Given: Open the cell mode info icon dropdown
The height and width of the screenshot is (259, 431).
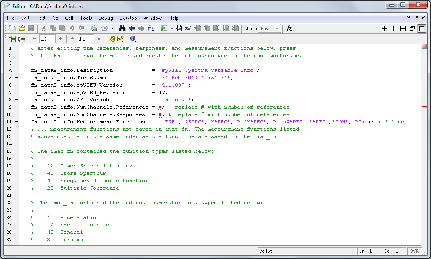Looking at the screenshot, I should pyautogui.click(x=133, y=39).
